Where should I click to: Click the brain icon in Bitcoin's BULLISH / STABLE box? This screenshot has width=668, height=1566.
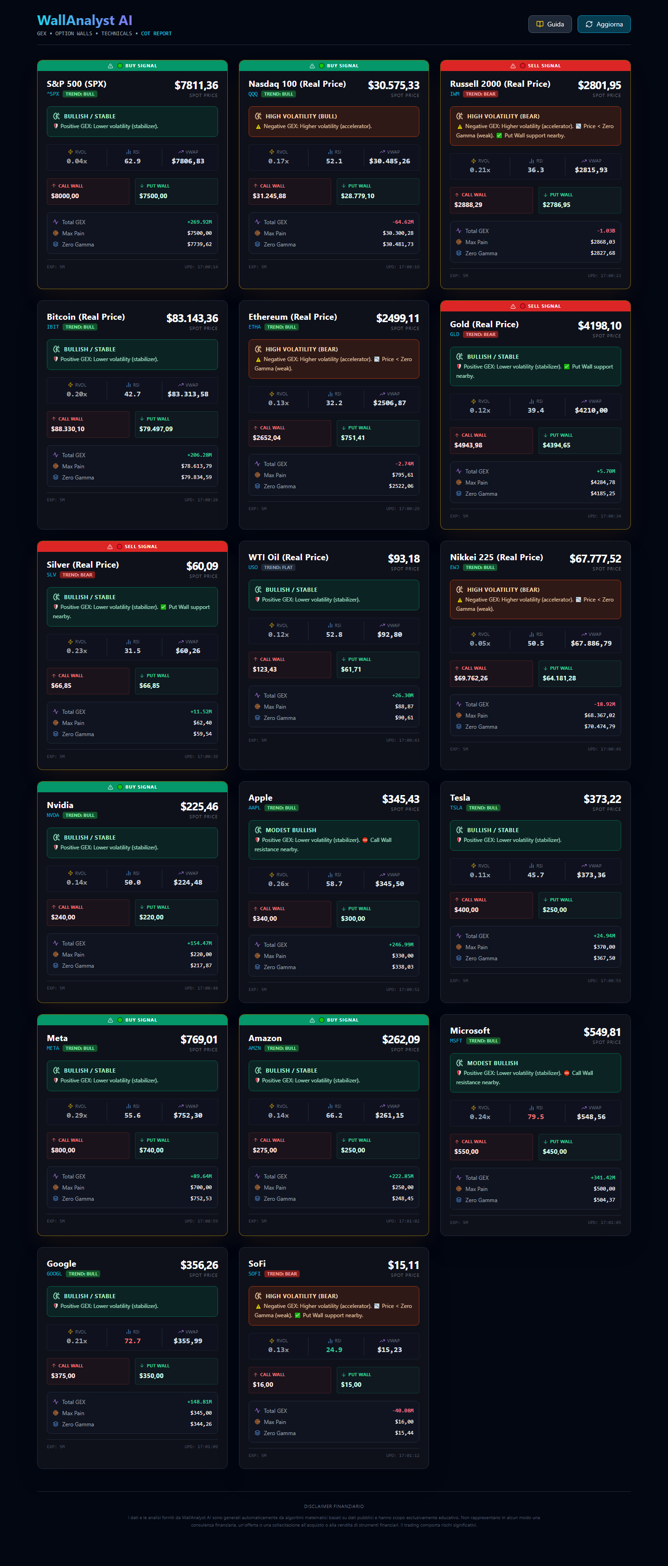pyautogui.click(x=57, y=349)
